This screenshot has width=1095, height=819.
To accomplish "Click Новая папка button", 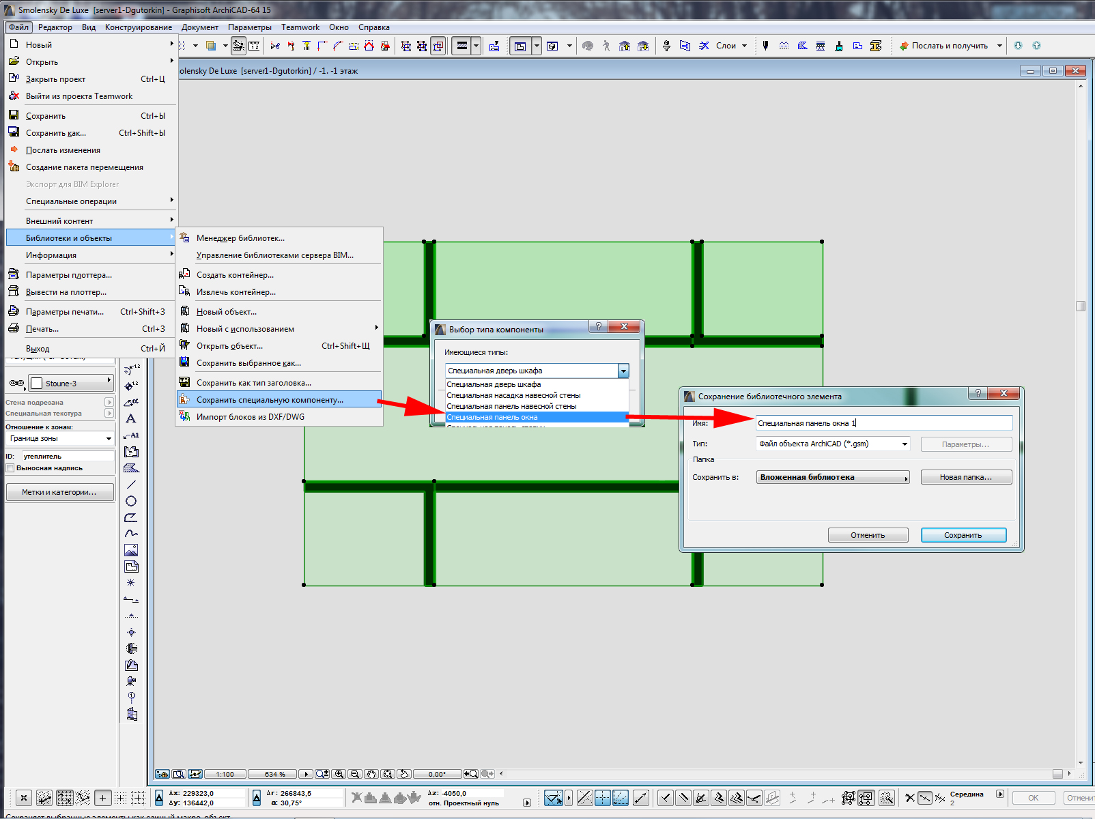I will (x=966, y=477).
